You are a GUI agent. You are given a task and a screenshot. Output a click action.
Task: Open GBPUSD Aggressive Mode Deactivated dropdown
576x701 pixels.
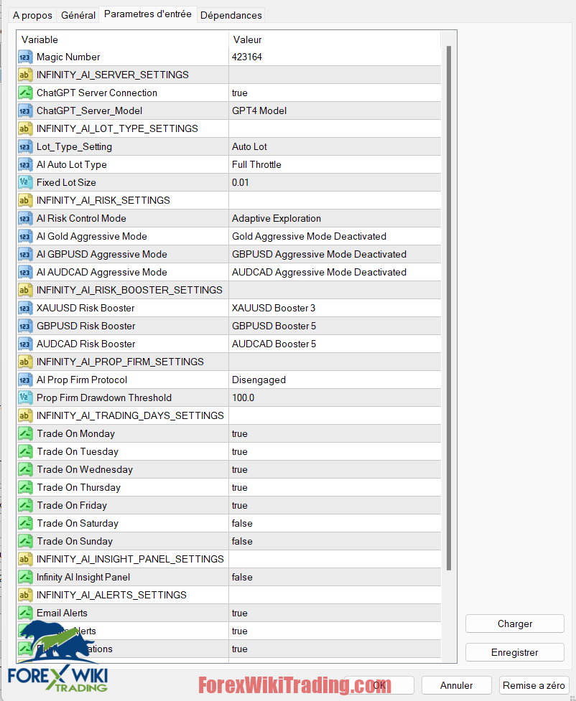tap(335, 255)
